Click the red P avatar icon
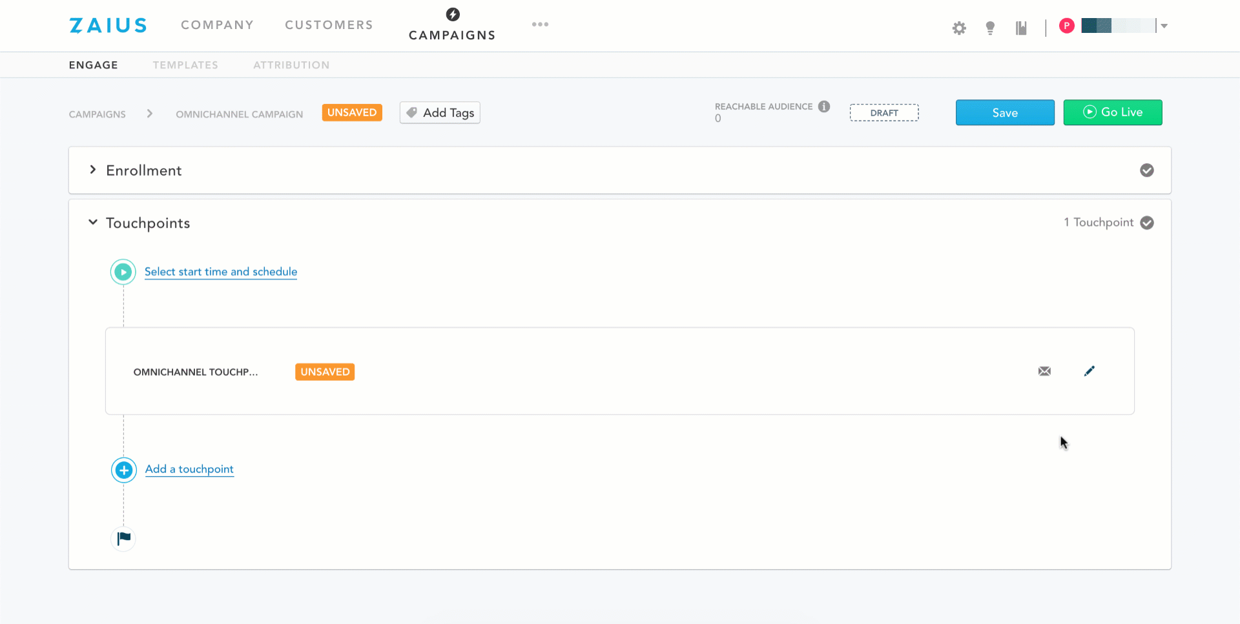Image resolution: width=1240 pixels, height=624 pixels. 1067,26
